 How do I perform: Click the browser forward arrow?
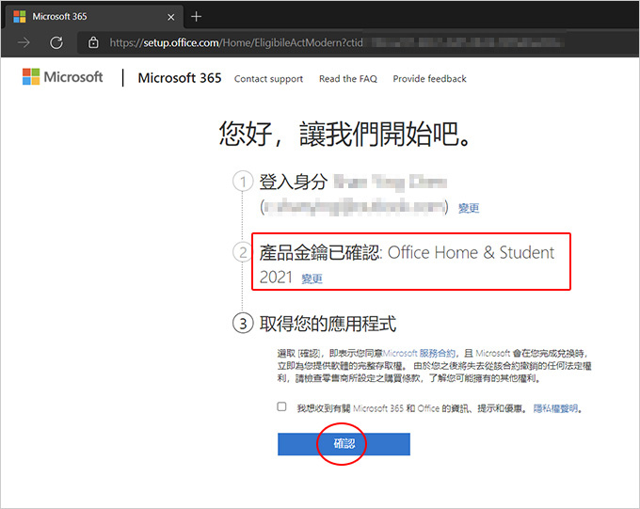click(x=24, y=42)
